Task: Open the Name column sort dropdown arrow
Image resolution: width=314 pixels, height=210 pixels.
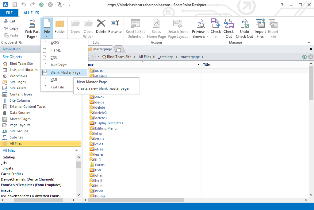Action: click(x=198, y=64)
